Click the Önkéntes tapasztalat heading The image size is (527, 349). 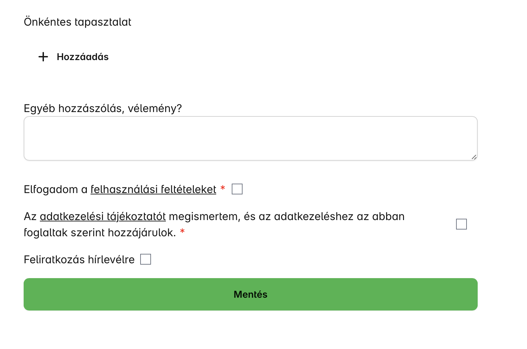[x=77, y=22]
